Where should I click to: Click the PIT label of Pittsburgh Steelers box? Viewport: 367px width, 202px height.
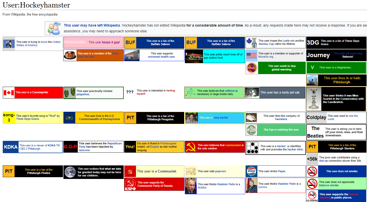pos(312,147)
